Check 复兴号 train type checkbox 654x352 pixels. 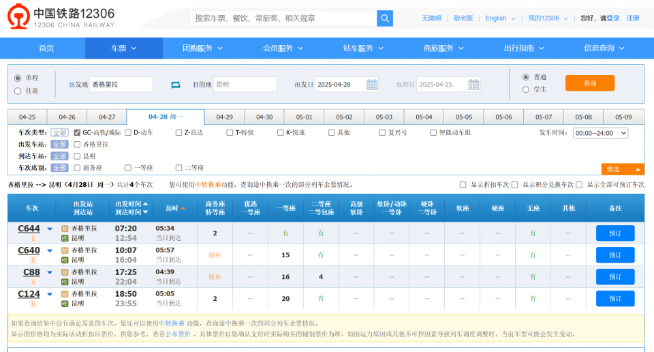click(x=382, y=133)
